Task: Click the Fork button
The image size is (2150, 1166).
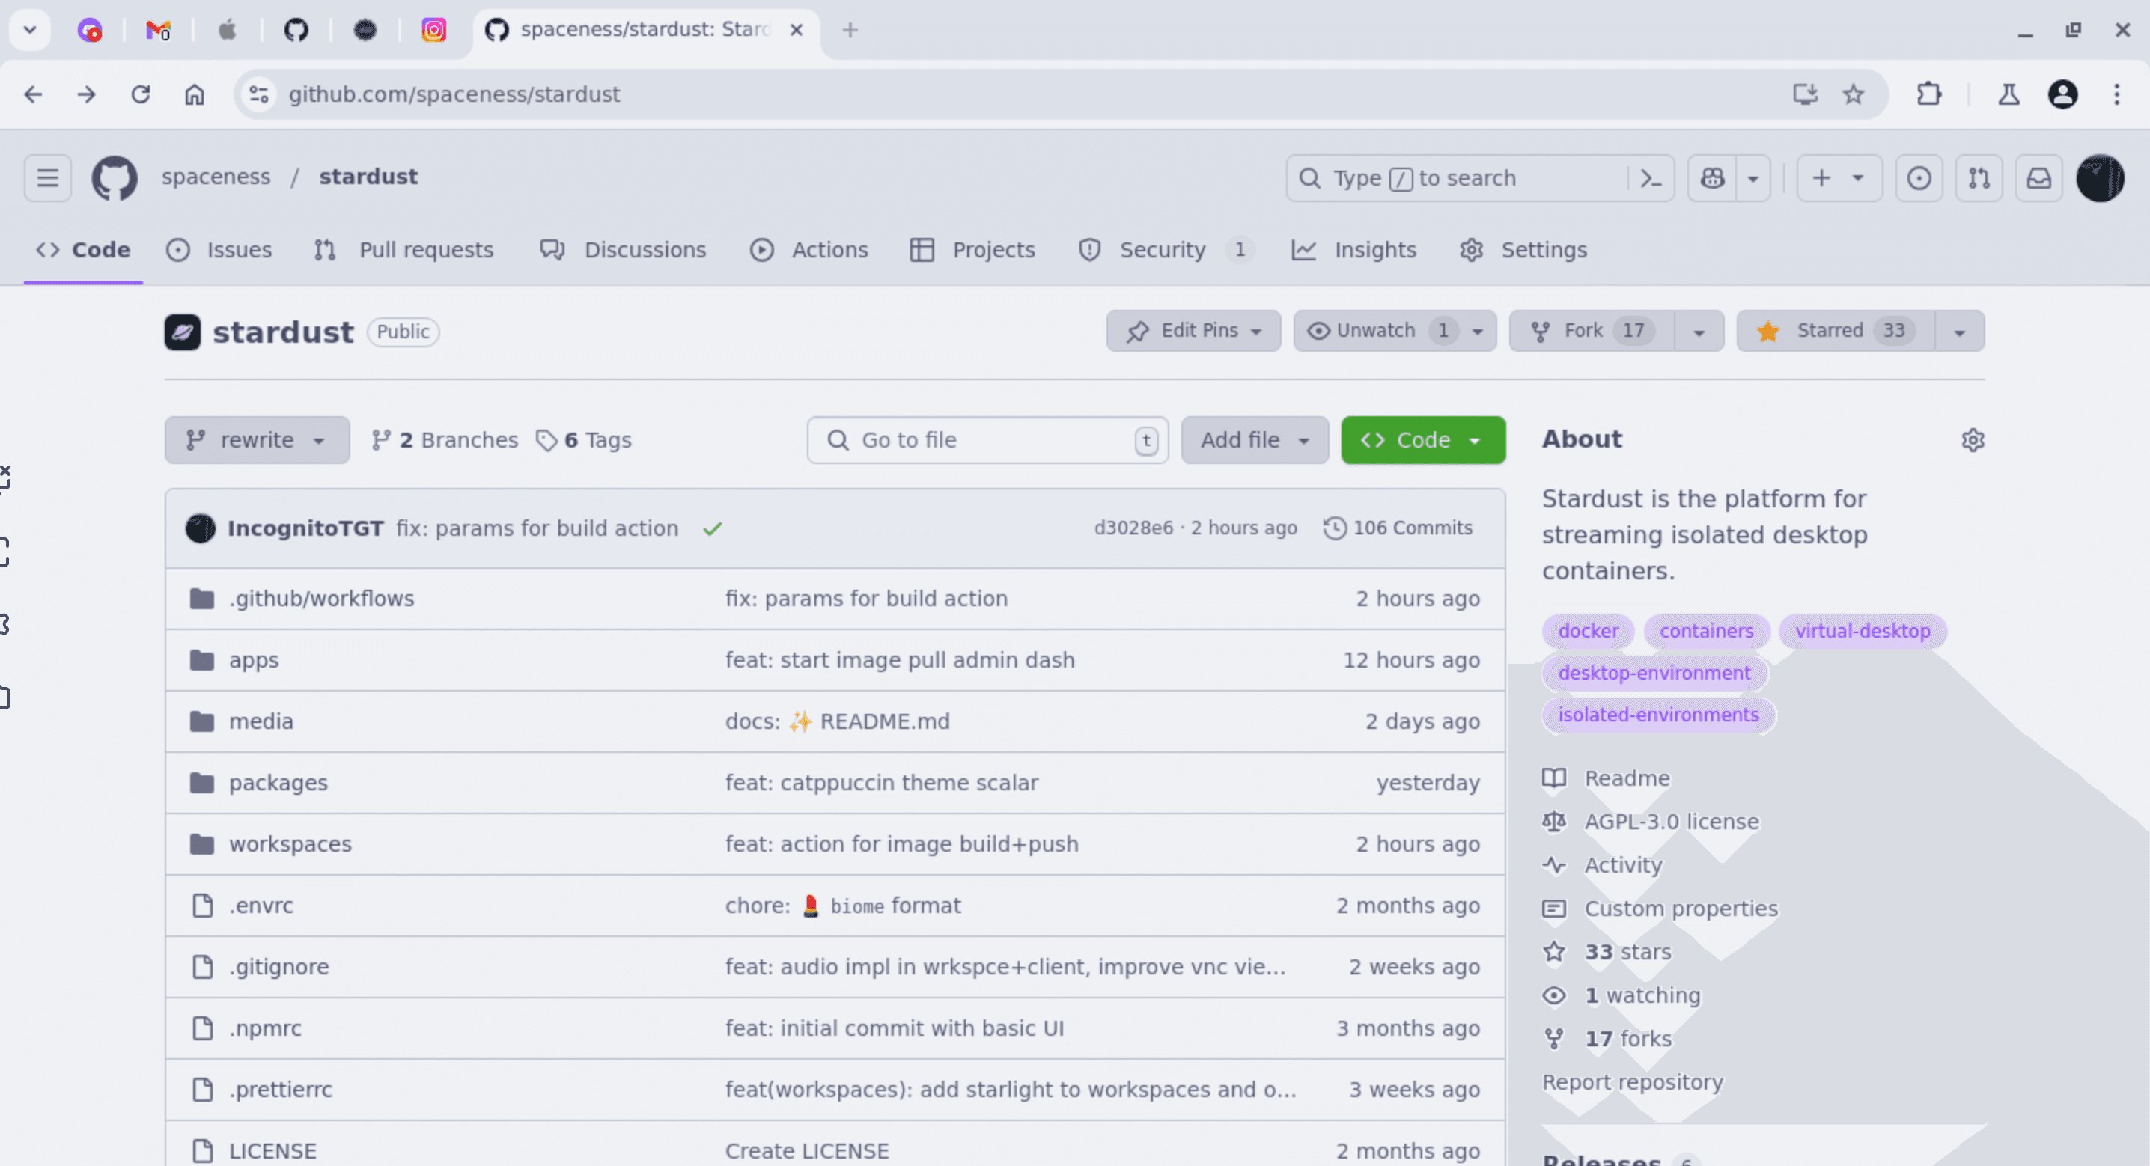Action: coord(1592,332)
